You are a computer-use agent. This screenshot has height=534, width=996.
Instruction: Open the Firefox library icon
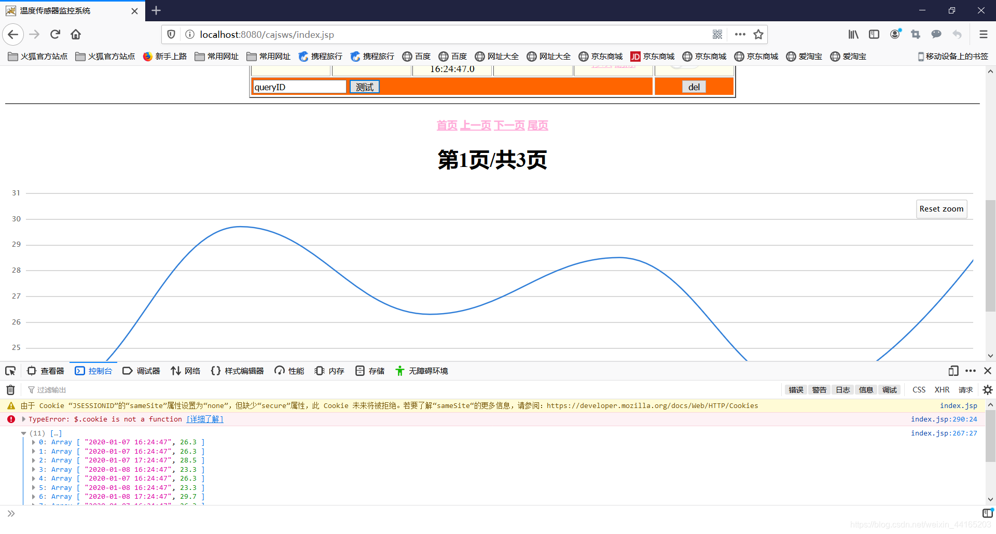click(x=853, y=34)
